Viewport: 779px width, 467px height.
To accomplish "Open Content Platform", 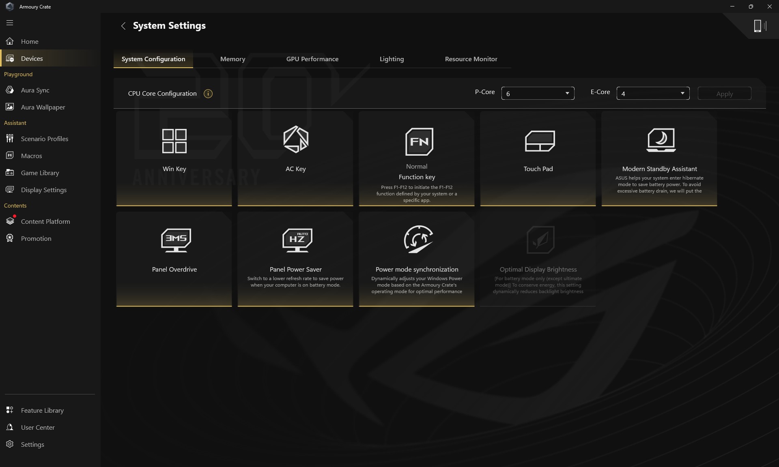I will (x=50, y=221).
